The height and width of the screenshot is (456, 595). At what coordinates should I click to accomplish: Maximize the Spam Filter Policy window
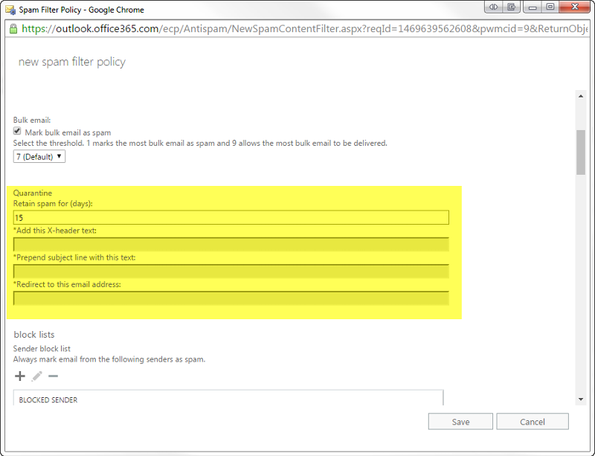point(550,7)
